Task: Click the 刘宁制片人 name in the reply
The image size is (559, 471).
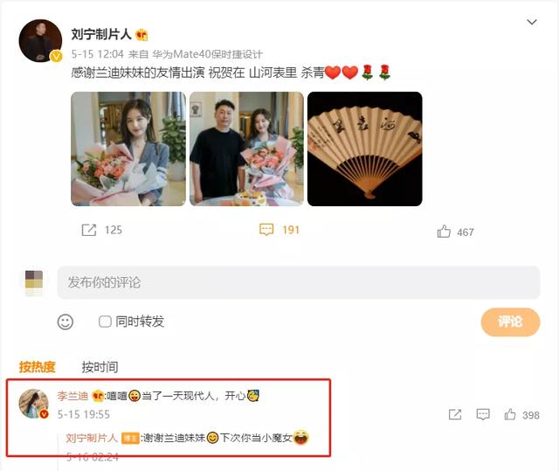Action: [92, 438]
